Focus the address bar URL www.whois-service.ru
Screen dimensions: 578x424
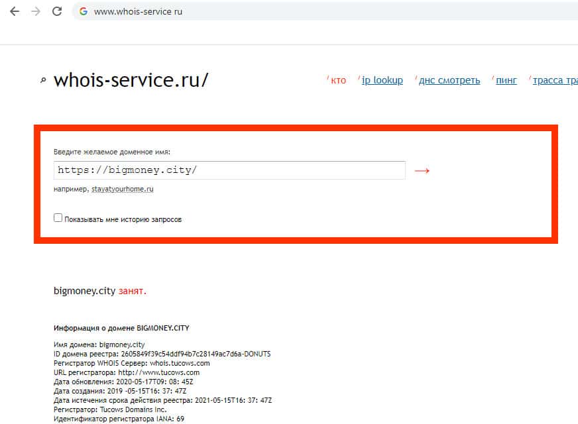pos(138,12)
